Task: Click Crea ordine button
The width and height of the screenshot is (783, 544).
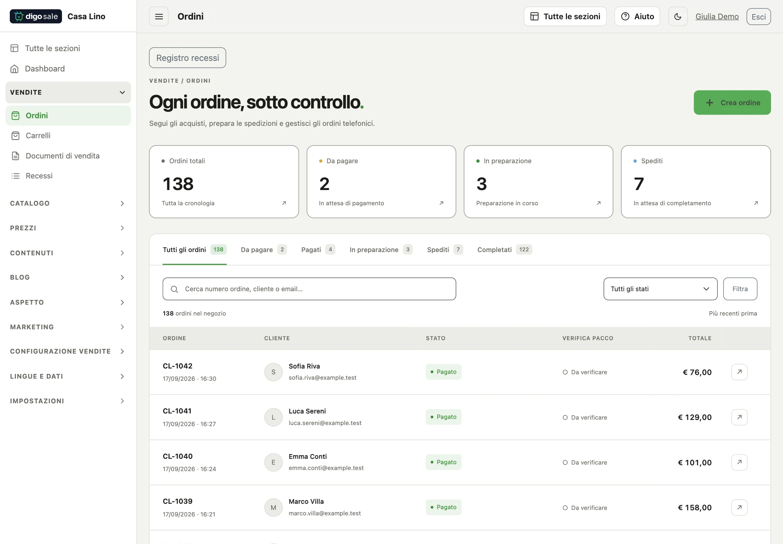Action: [732, 103]
